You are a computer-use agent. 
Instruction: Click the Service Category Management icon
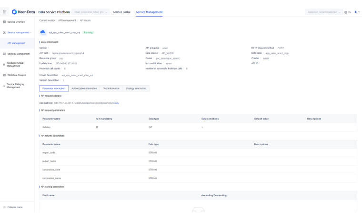[x=4, y=85]
